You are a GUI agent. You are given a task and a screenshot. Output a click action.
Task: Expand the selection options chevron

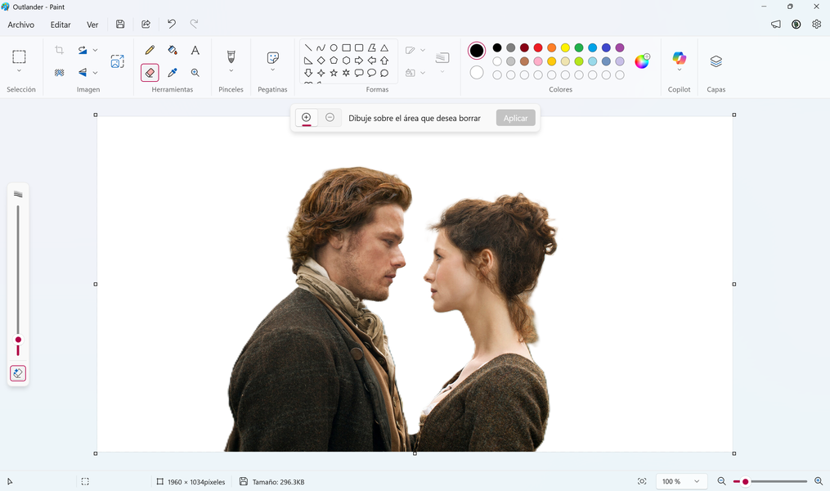tap(19, 71)
